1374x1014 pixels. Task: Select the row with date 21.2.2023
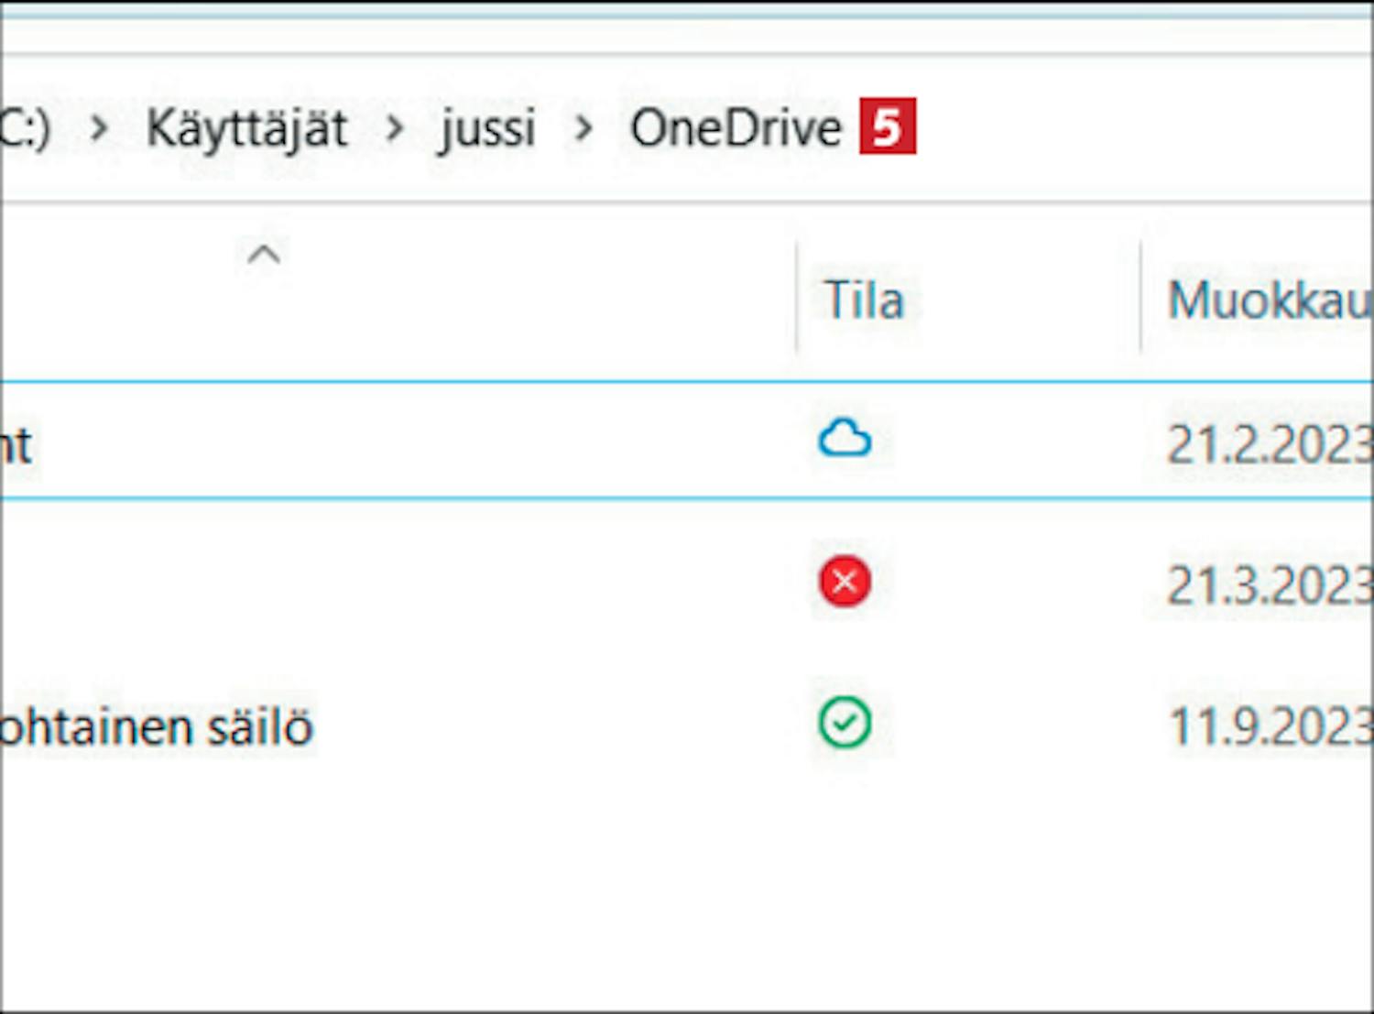687,441
